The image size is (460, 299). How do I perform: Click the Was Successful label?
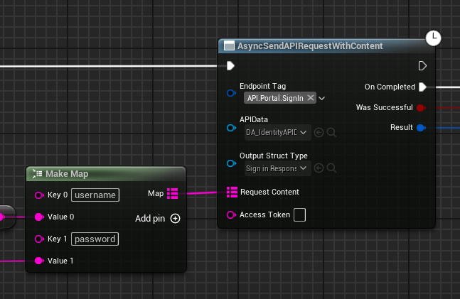coord(385,107)
